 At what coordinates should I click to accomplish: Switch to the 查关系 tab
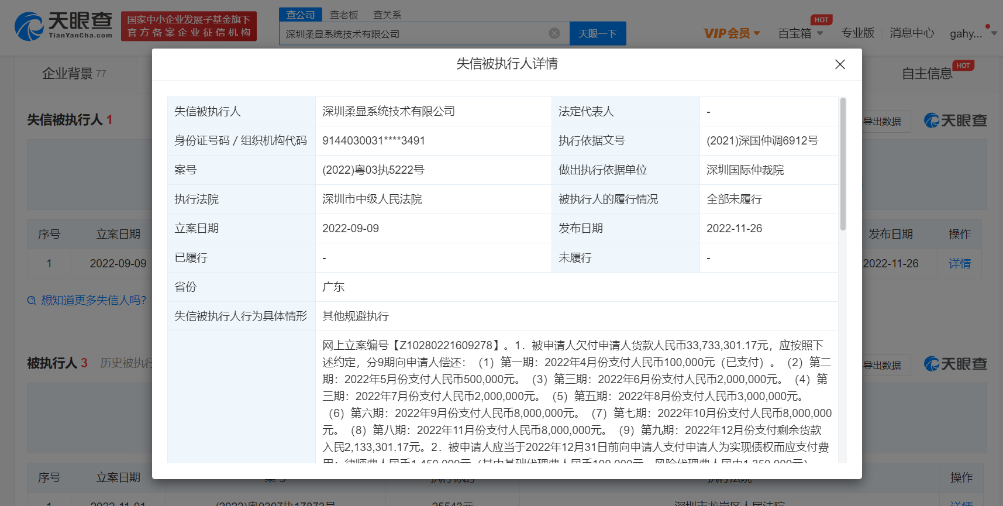pos(387,15)
